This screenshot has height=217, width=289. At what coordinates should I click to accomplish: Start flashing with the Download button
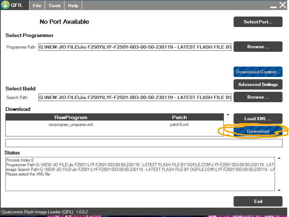point(258,131)
